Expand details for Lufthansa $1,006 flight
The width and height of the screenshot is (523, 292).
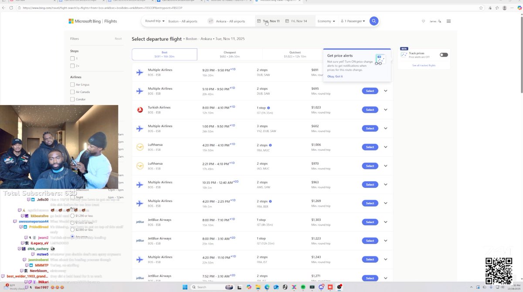(x=386, y=147)
